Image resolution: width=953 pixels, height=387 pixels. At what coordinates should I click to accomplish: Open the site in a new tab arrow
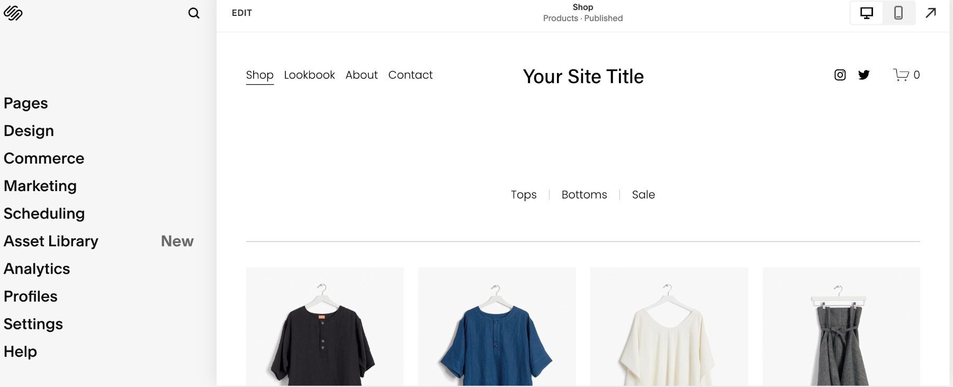point(931,13)
